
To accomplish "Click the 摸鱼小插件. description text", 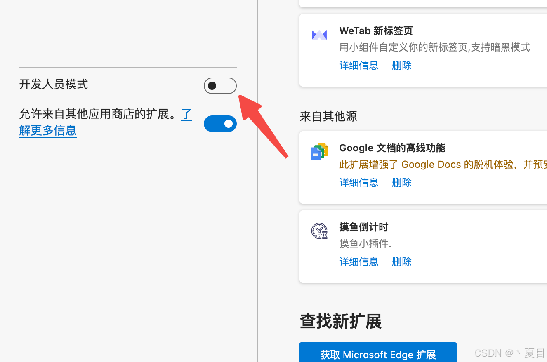I will coord(365,244).
